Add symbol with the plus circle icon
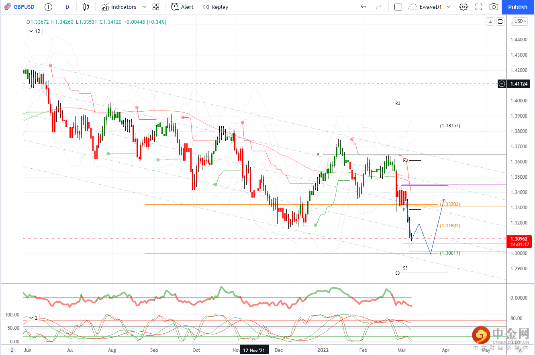 tap(48, 7)
